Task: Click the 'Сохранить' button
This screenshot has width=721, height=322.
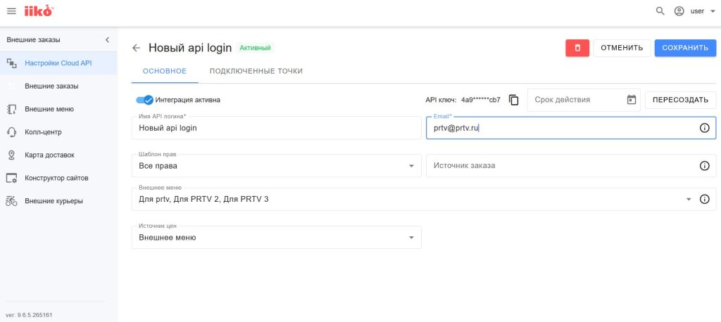Action: [685, 48]
